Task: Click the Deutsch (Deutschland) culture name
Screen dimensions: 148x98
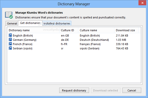Action: point(94,40)
